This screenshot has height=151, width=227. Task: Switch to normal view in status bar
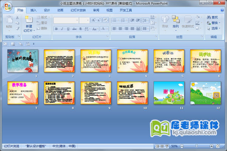157,146
